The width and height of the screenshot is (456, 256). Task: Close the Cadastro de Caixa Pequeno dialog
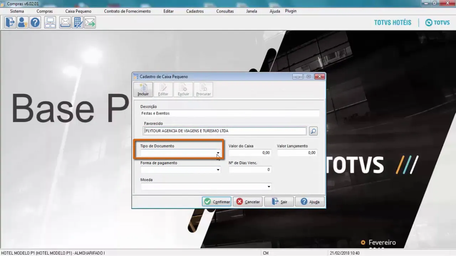point(320,76)
